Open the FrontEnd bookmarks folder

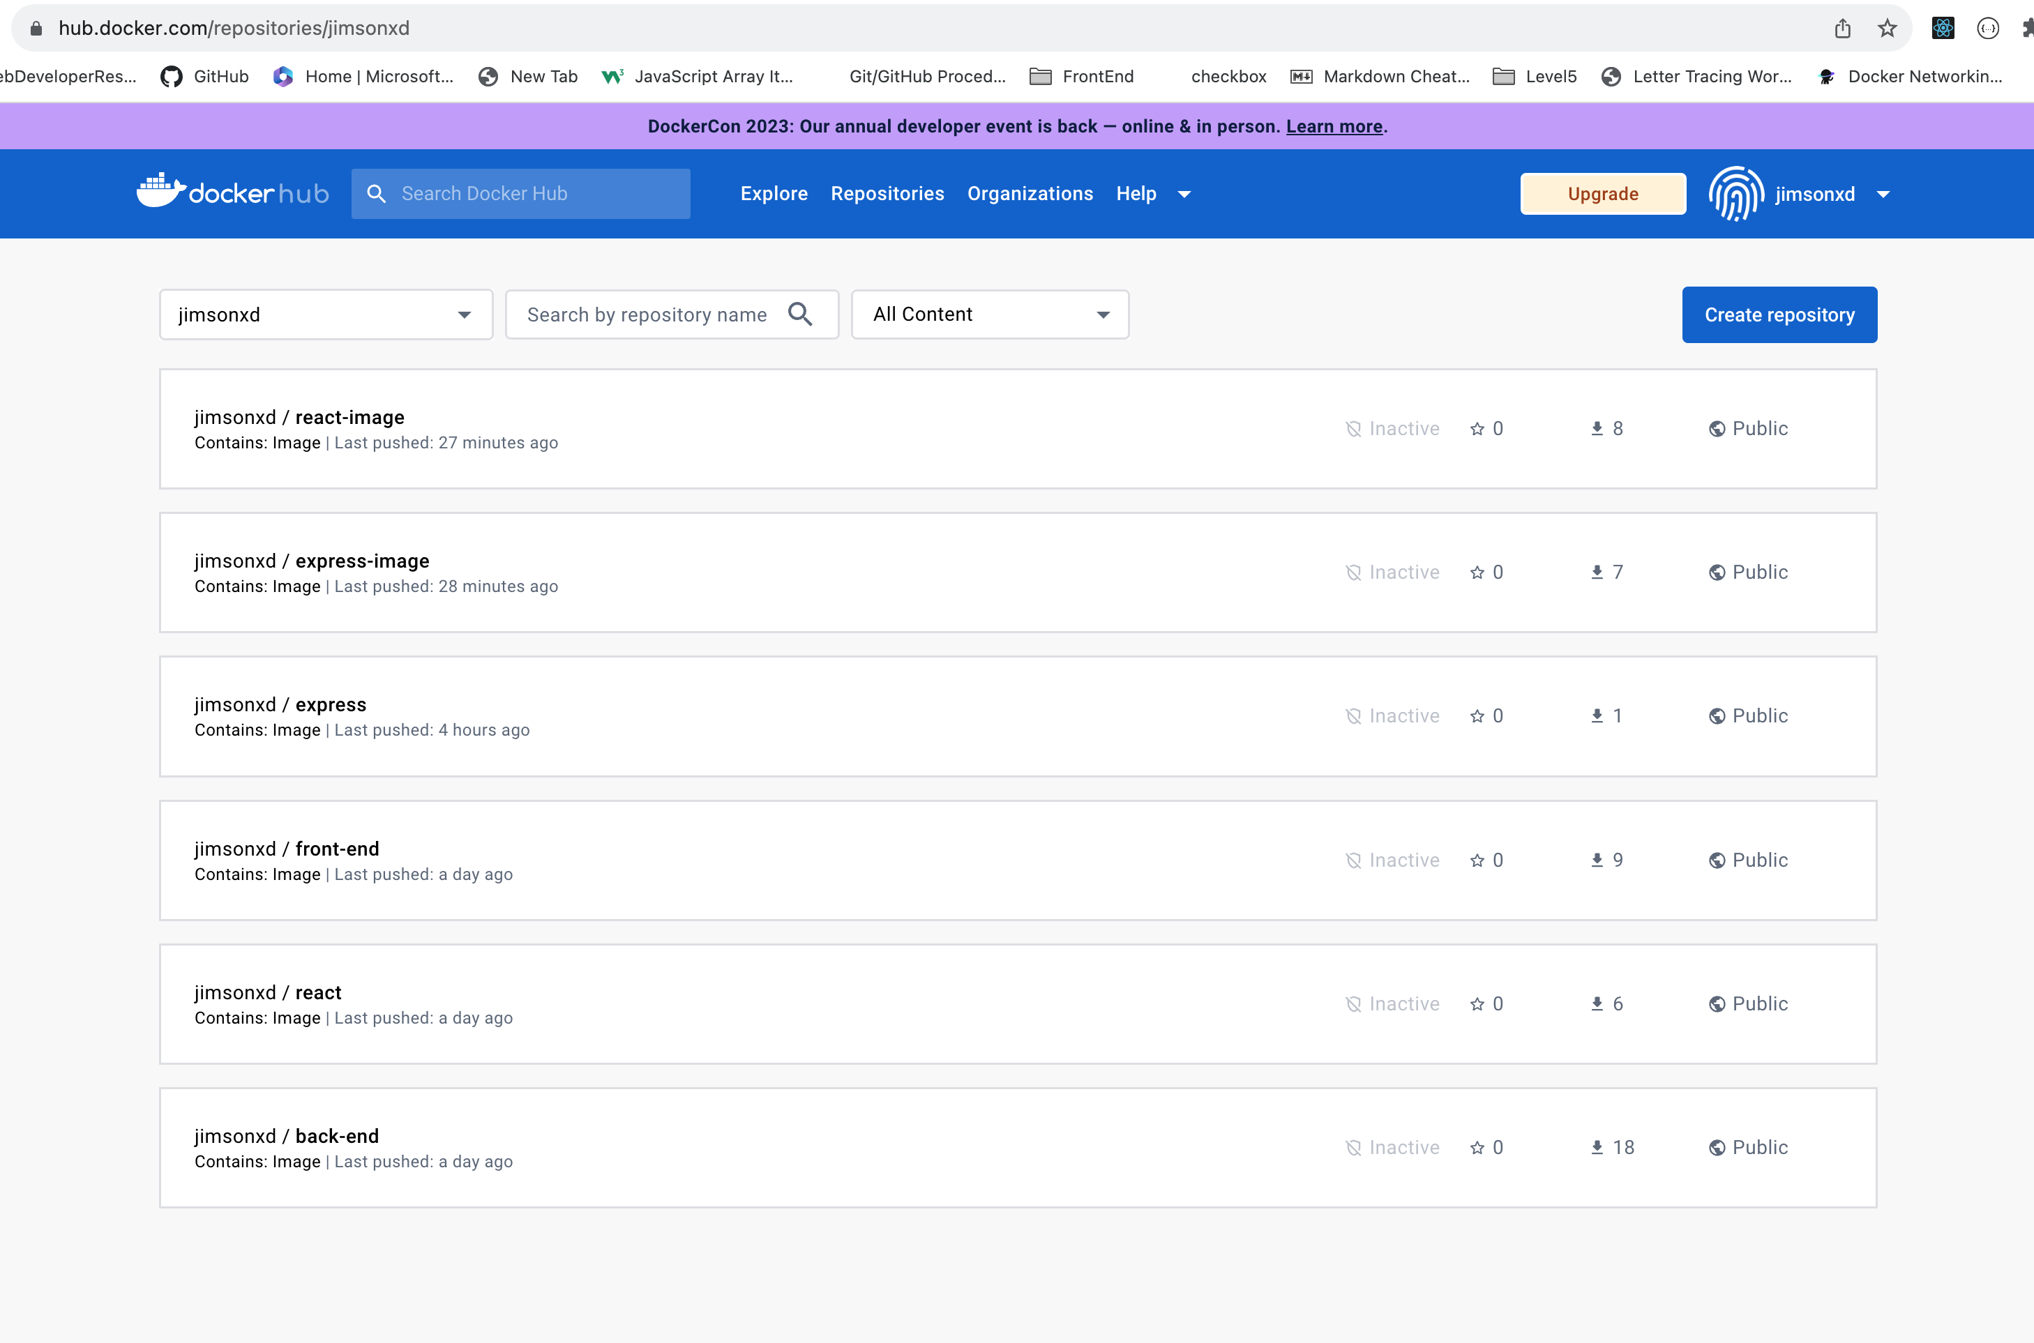(1081, 76)
